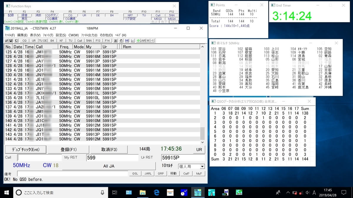The width and height of the screenshot is (353, 198).
Task: Open the その他(O) menu
Action: 106,35
